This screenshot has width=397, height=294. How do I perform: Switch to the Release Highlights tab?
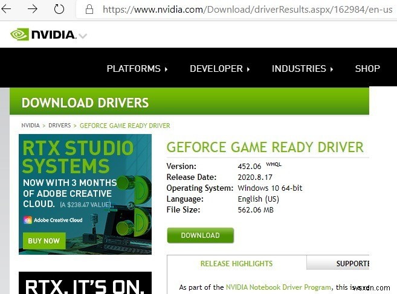coord(236,264)
